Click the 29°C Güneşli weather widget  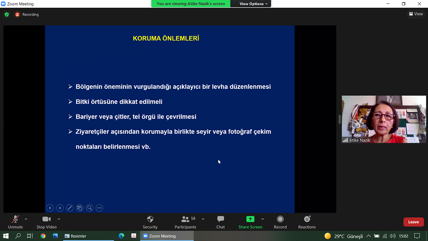click(x=344, y=236)
